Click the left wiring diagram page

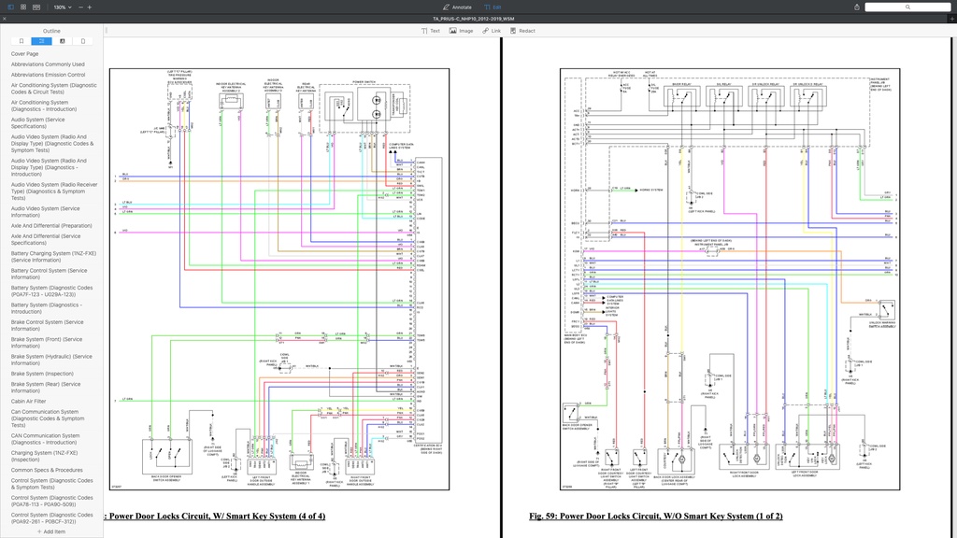pyautogui.click(x=279, y=279)
